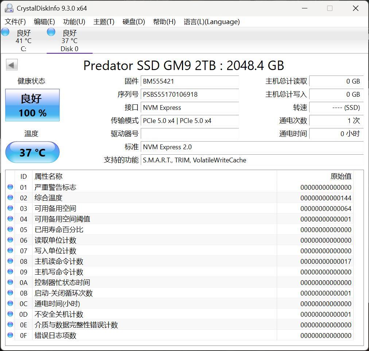Click the serial number field PSBS55170106918

tap(190, 94)
